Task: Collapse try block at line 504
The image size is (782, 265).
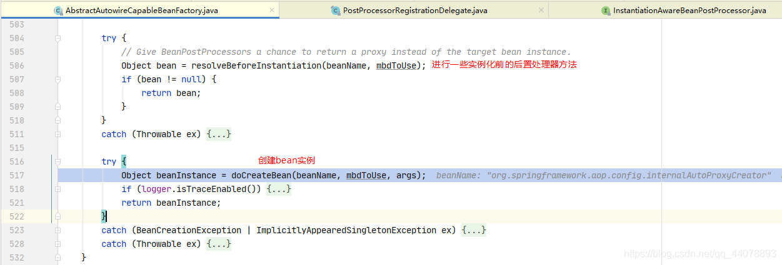Action: [58, 38]
